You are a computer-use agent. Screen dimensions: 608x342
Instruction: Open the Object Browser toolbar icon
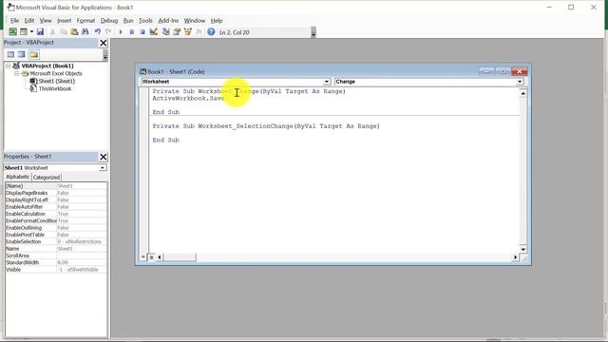[188, 31]
